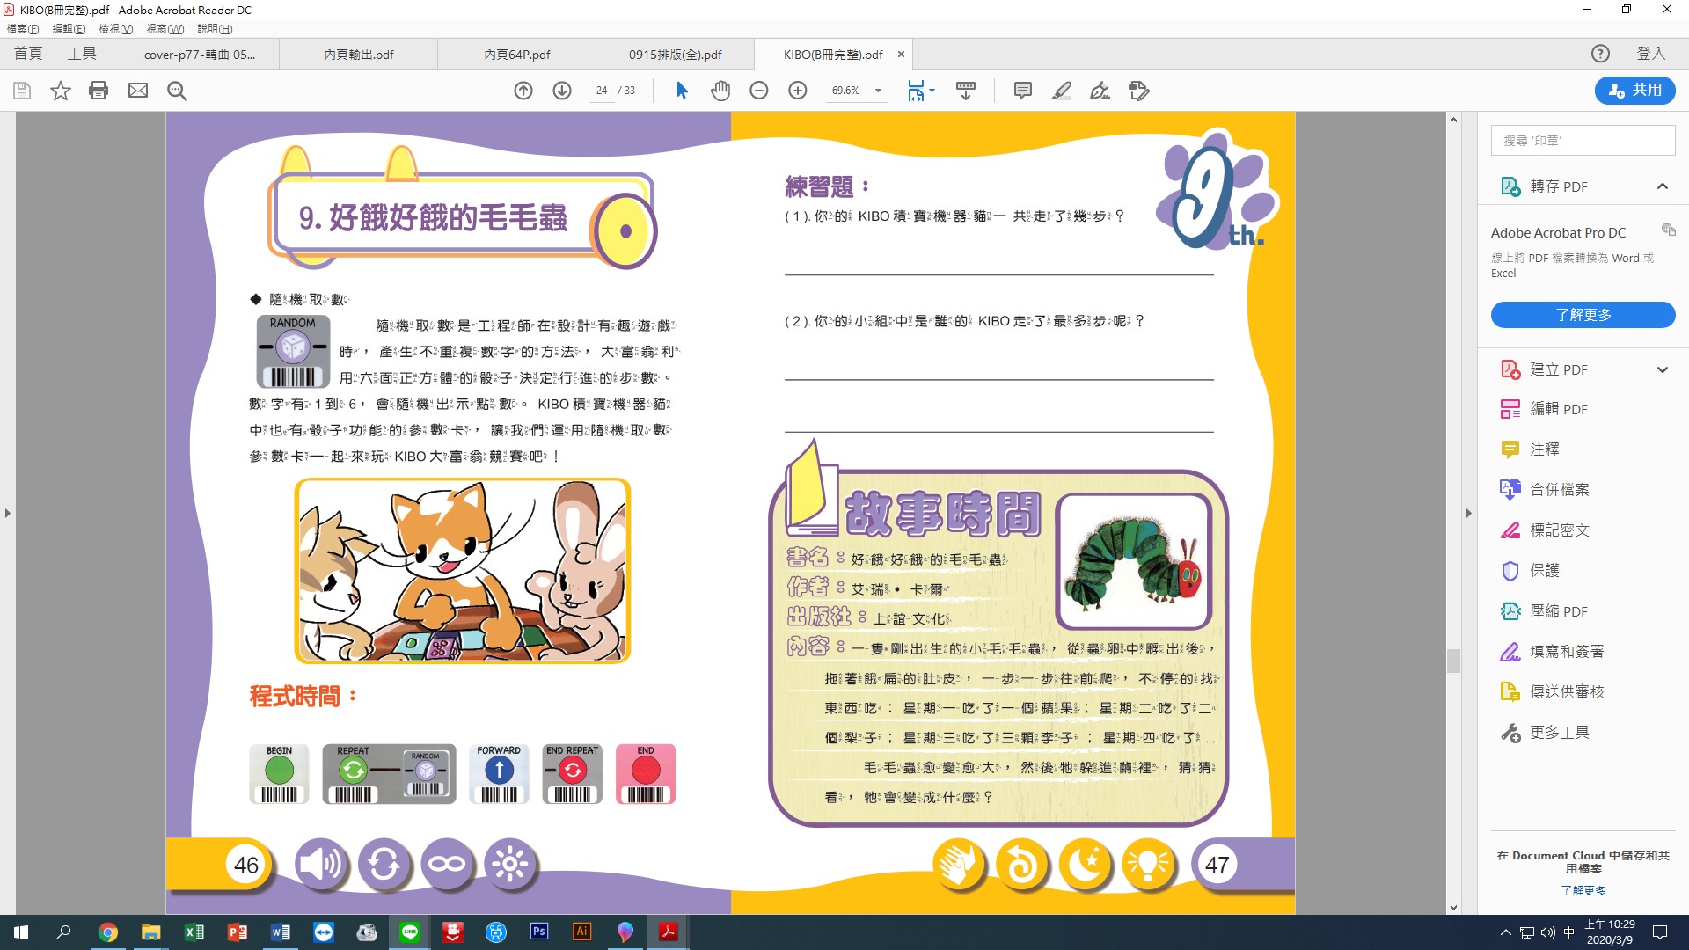Zoom in with the plus icon
1689x950 pixels.
point(798,91)
